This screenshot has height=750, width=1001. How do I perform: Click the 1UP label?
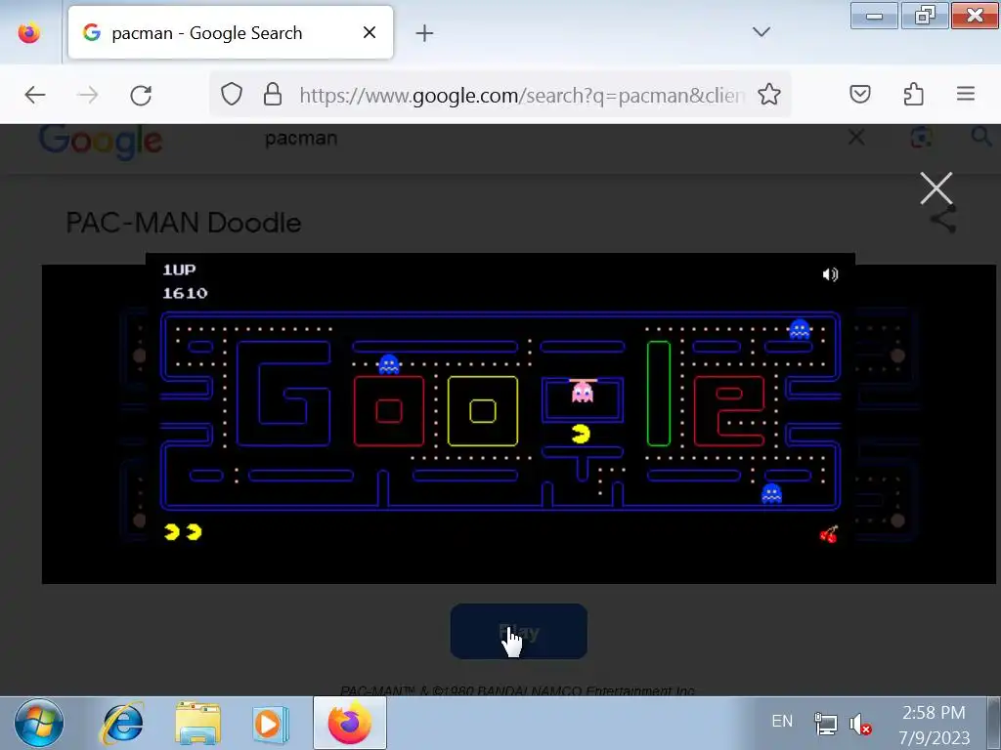(179, 270)
